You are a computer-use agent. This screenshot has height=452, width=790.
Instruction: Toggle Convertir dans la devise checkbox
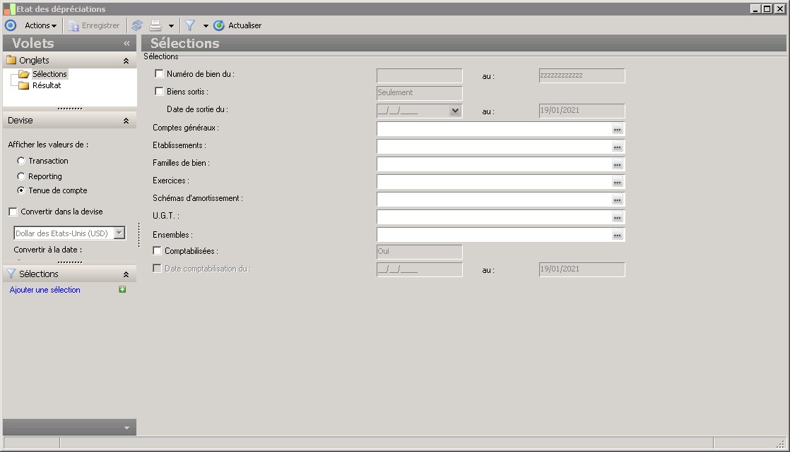click(x=13, y=212)
